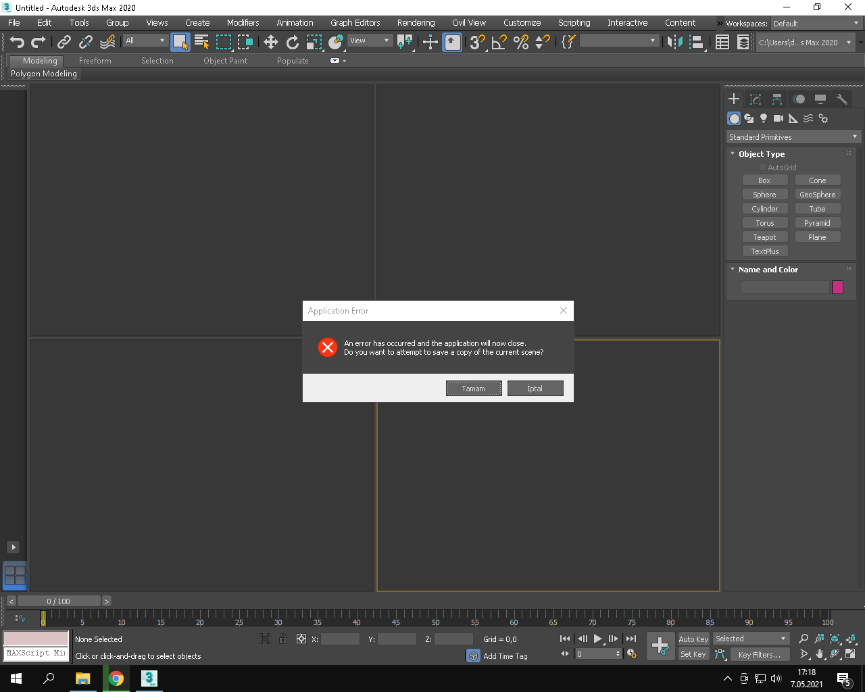This screenshot has width=865, height=692.
Task: Activate the Select and Rotate tool
Action: [293, 43]
